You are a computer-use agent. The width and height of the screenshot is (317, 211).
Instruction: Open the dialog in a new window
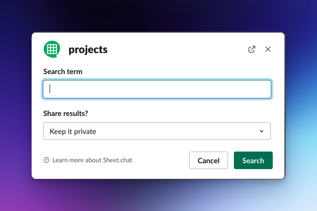252,49
